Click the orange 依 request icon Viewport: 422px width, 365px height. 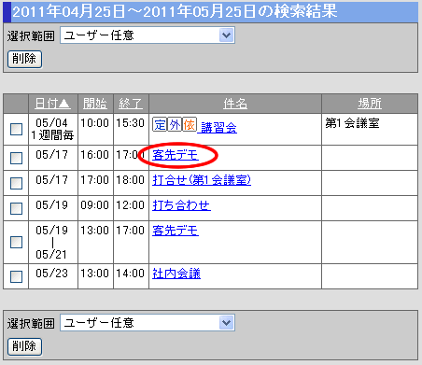click(x=190, y=125)
